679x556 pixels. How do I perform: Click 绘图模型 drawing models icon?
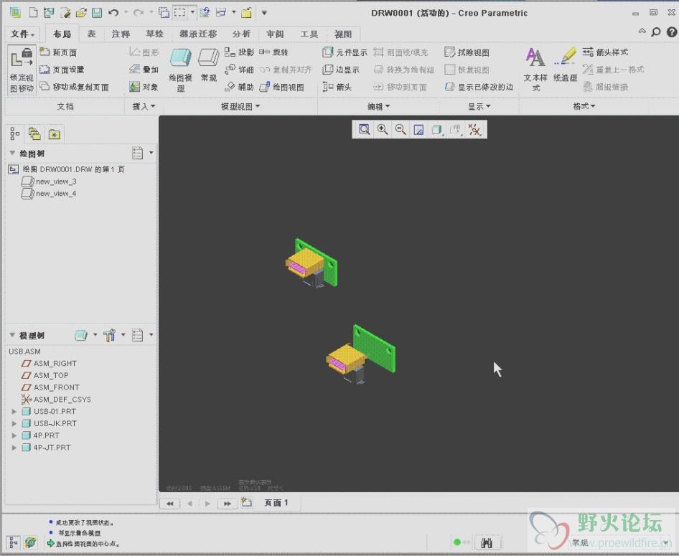click(x=181, y=69)
